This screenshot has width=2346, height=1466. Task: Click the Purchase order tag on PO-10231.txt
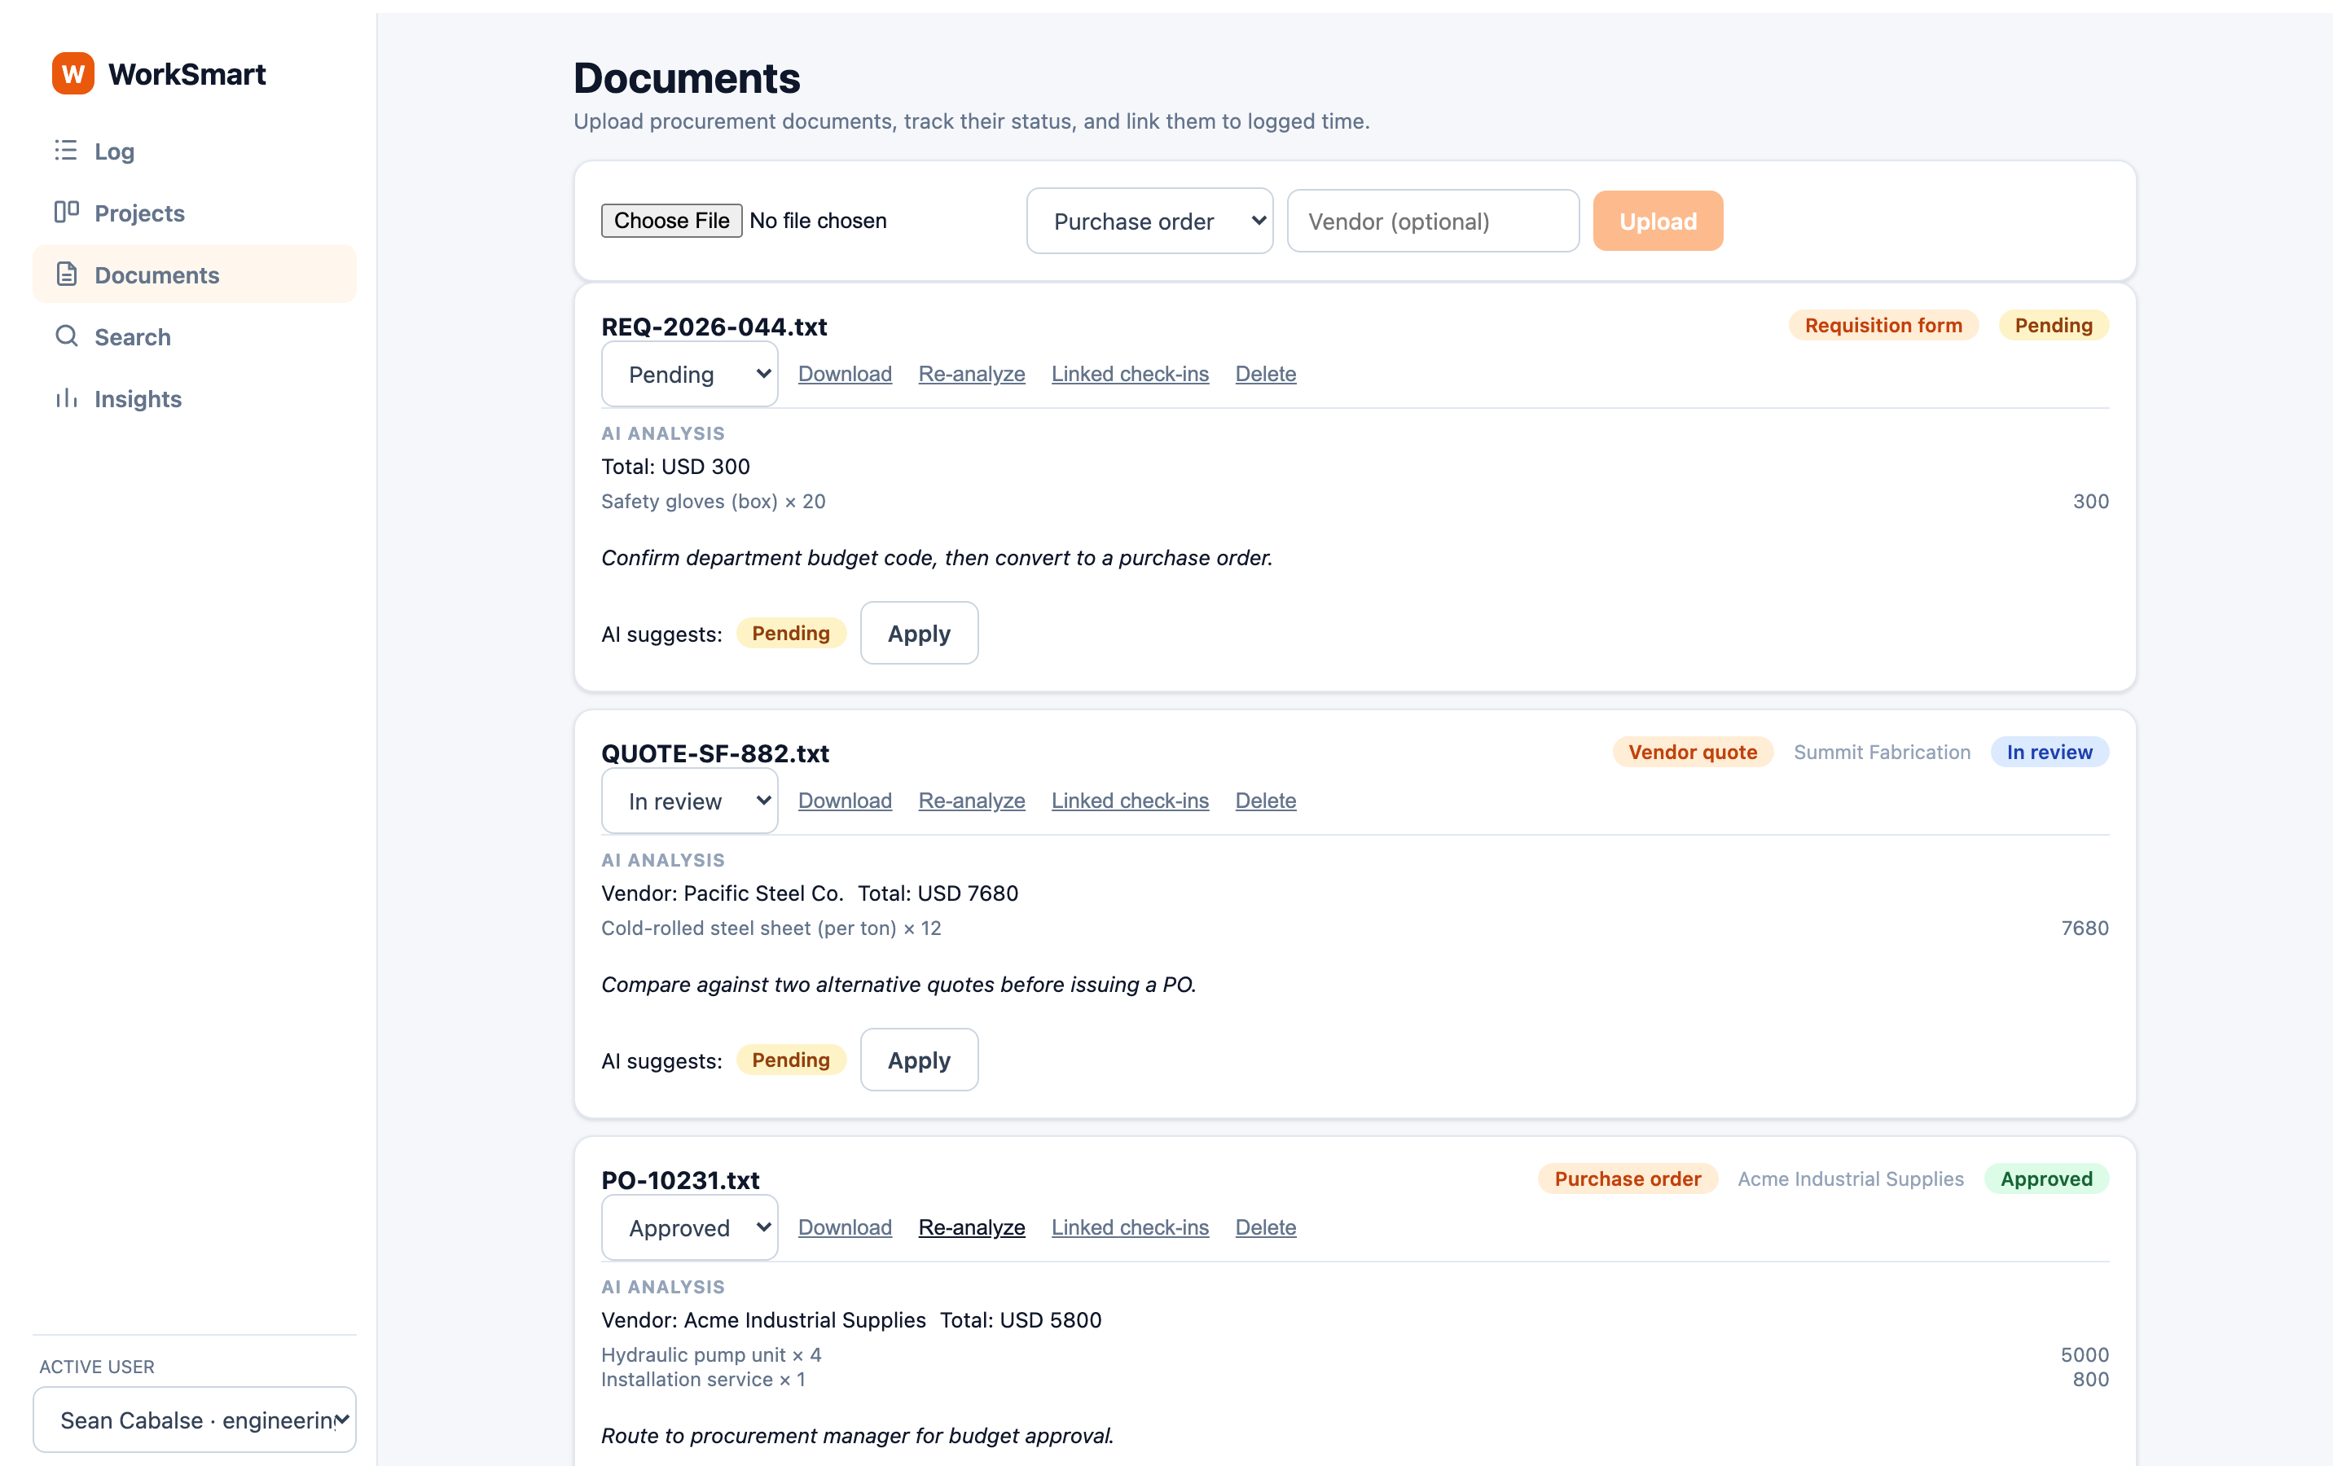click(1628, 1179)
